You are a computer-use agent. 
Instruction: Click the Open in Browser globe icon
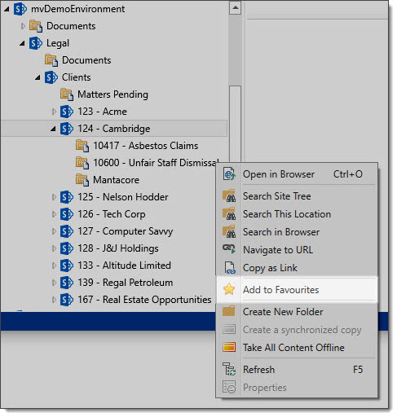pos(229,174)
